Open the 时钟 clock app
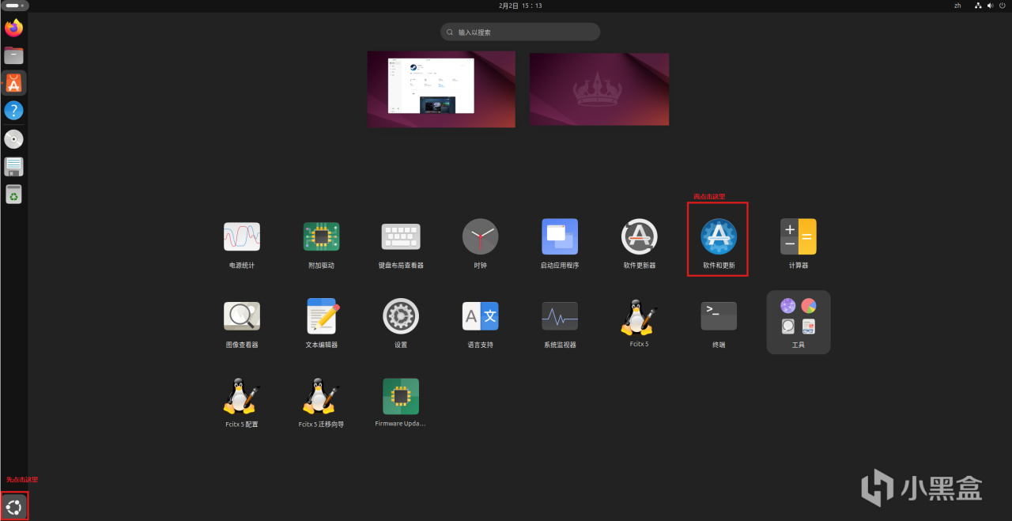 click(481, 244)
